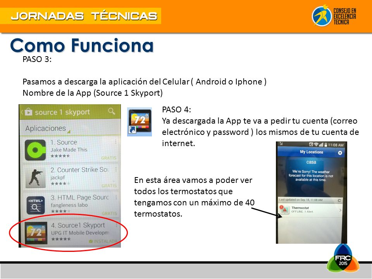Image resolution: width=372 pixels, height=279 pixels.
Task: Open overflow menu for 3. HTML Page Source
Action: pyautogui.click(x=116, y=197)
